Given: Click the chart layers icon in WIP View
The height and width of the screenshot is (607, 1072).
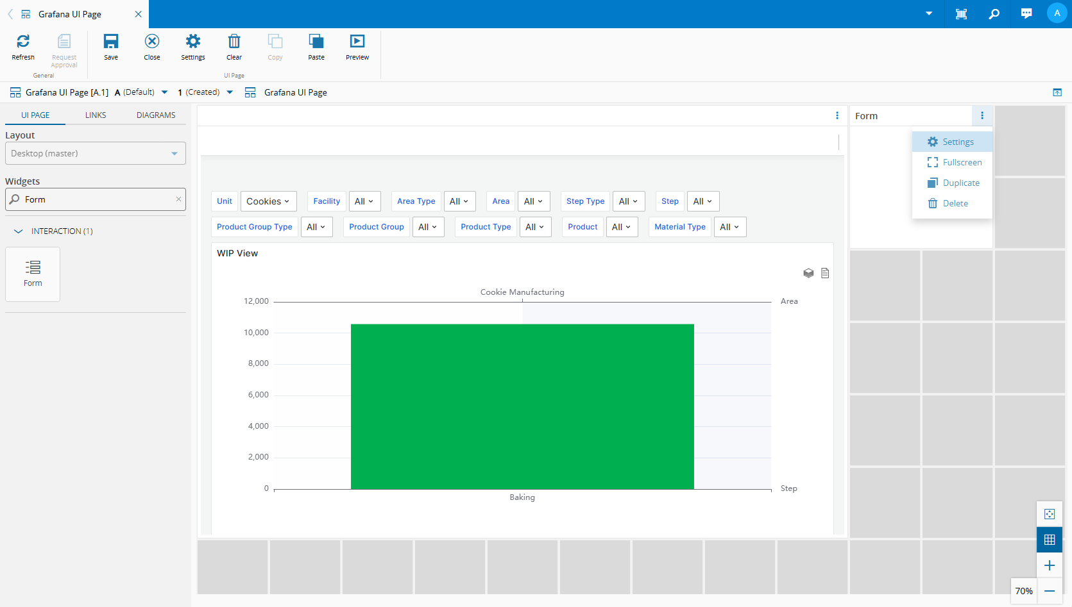Looking at the screenshot, I should (x=808, y=273).
